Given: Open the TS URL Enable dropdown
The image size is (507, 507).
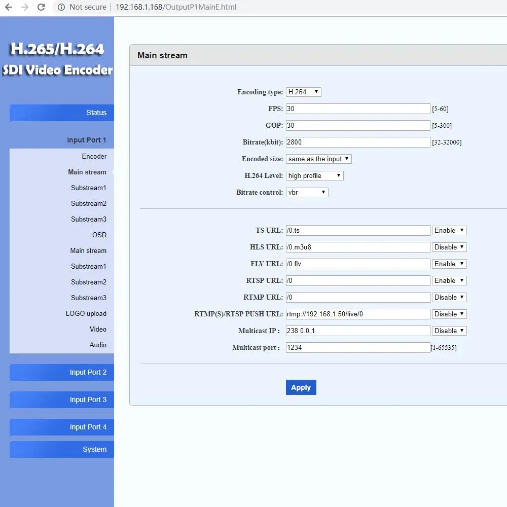Looking at the screenshot, I should [x=449, y=230].
